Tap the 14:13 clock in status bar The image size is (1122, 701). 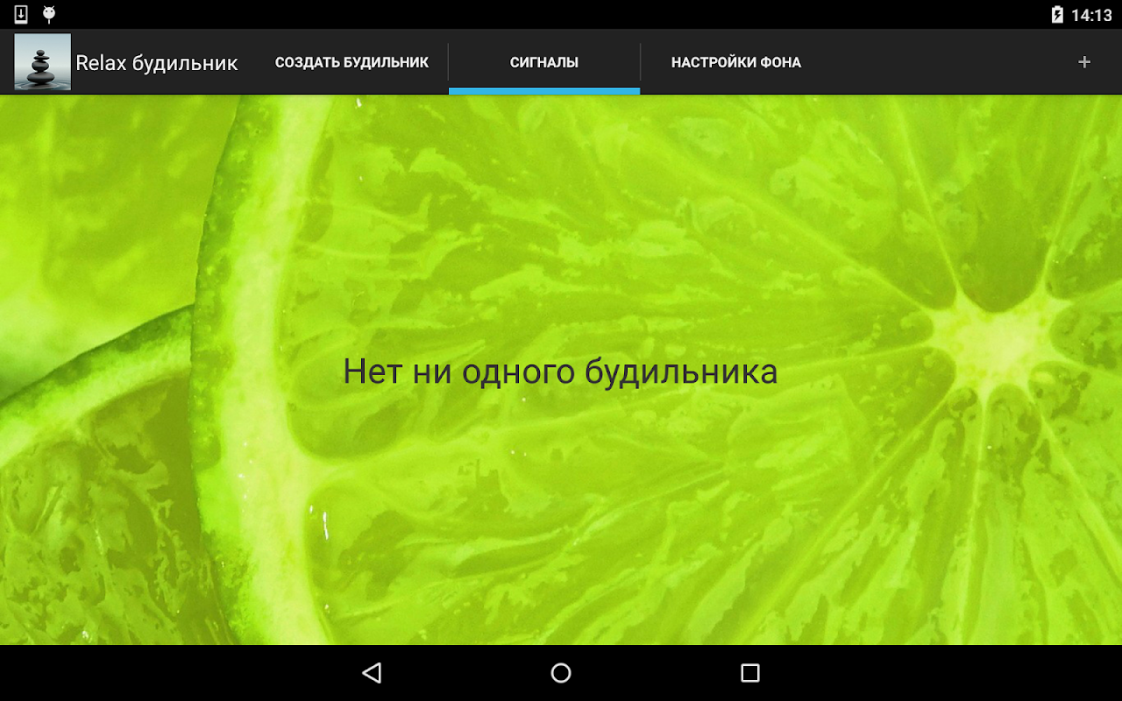tap(1091, 15)
